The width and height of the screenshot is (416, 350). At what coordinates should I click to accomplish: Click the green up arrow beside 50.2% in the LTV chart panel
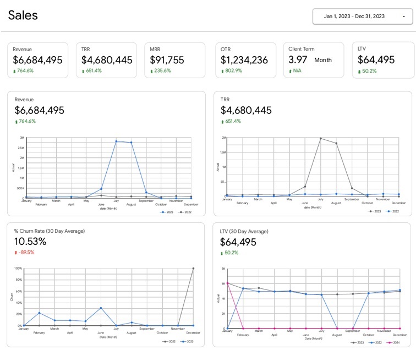[x=222, y=253]
